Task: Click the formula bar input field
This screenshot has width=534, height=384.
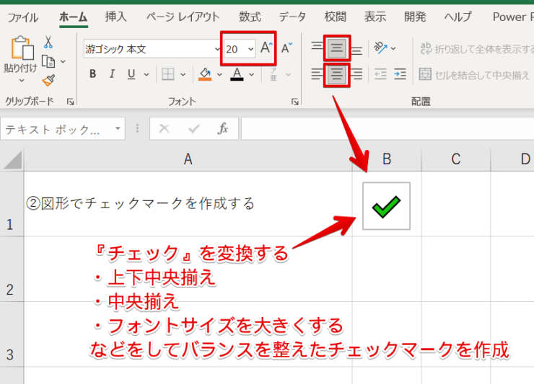Action: click(388, 128)
